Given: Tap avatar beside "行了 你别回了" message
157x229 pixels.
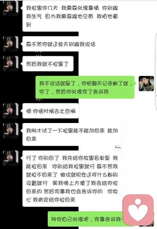Looking at the screenshot, I should [11, 158].
